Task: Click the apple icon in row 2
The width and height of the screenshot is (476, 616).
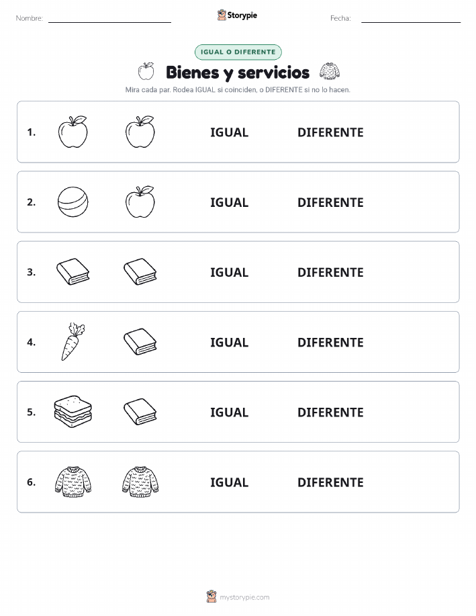Action: click(x=140, y=202)
